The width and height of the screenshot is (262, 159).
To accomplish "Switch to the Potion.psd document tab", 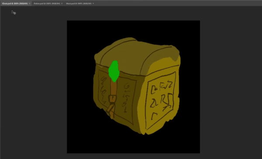I will pyautogui.click(x=47, y=3).
